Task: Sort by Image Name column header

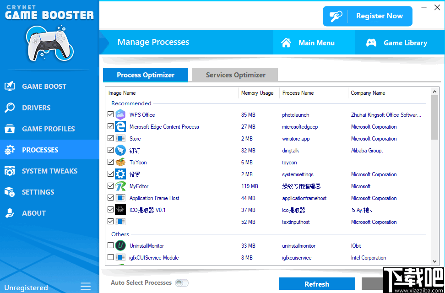Action: point(171,93)
